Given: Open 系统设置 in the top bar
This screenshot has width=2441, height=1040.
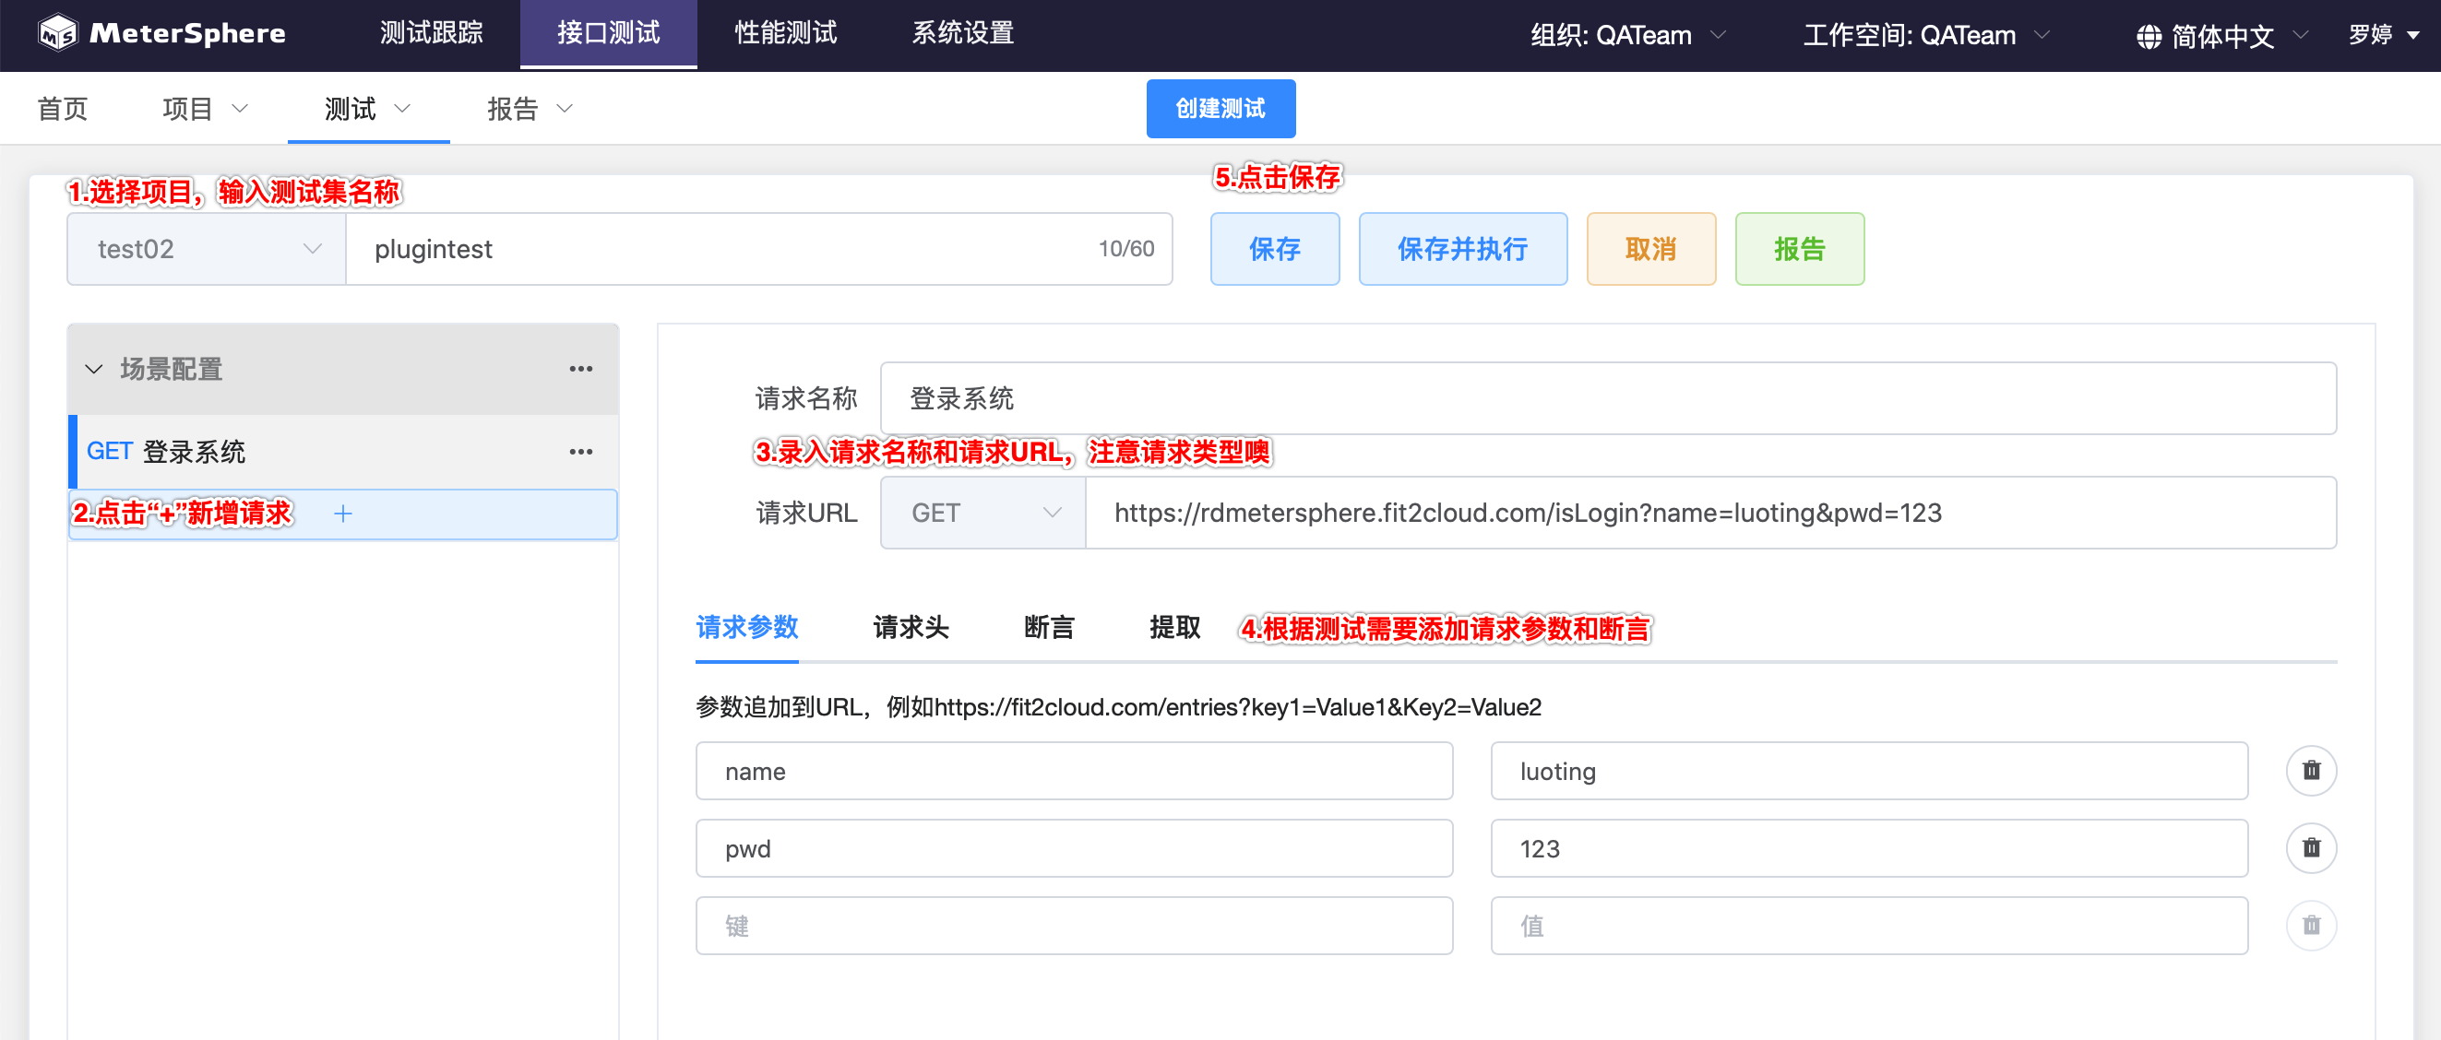Looking at the screenshot, I should (x=963, y=33).
